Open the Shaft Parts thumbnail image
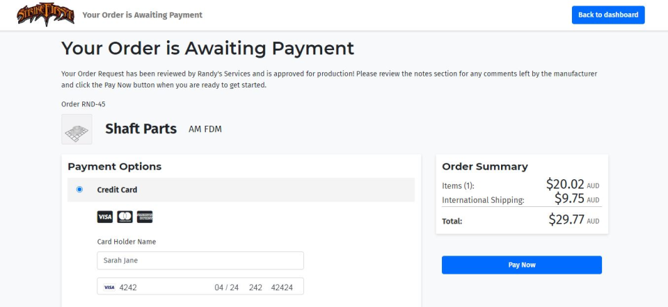Viewport: 668px width, 307px height. [x=77, y=129]
